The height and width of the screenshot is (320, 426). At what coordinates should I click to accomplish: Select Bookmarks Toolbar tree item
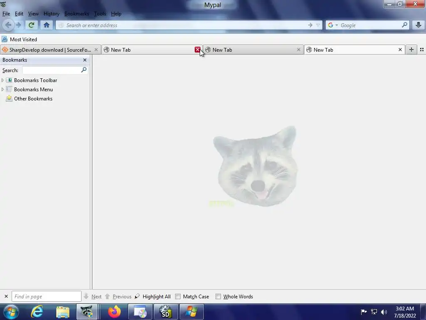point(36,80)
